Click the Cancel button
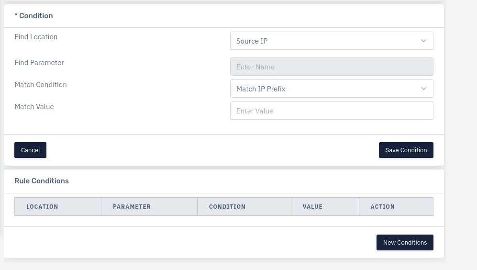 pos(31,150)
